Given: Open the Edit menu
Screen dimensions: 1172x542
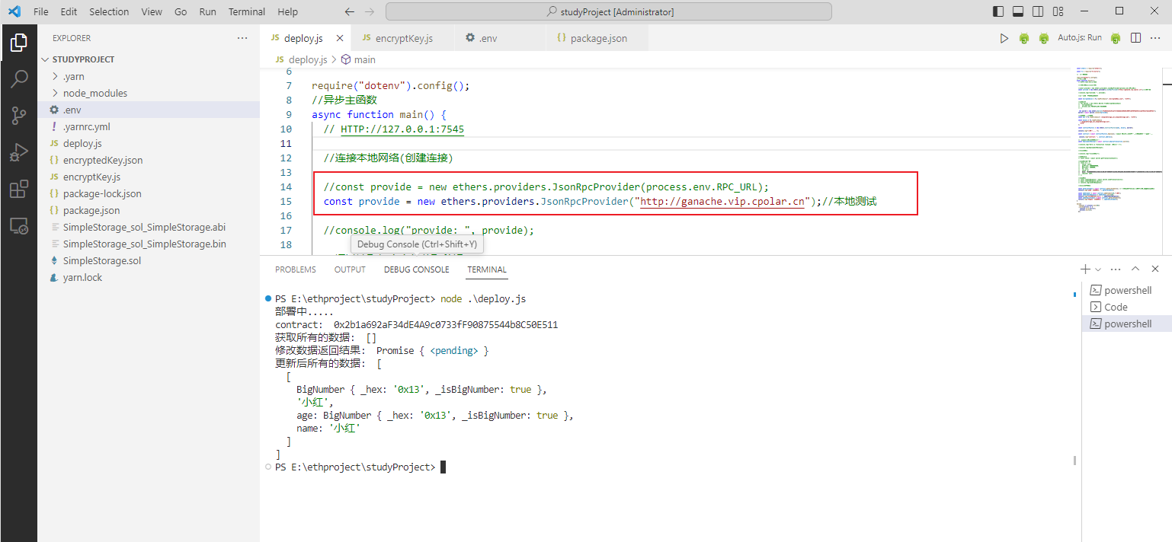Looking at the screenshot, I should 69,11.
